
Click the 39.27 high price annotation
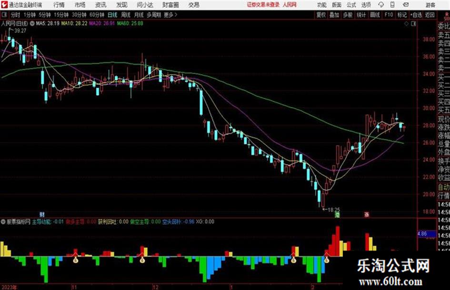point(20,31)
